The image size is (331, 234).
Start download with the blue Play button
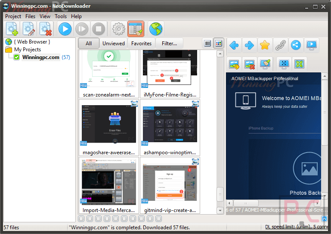point(65,29)
